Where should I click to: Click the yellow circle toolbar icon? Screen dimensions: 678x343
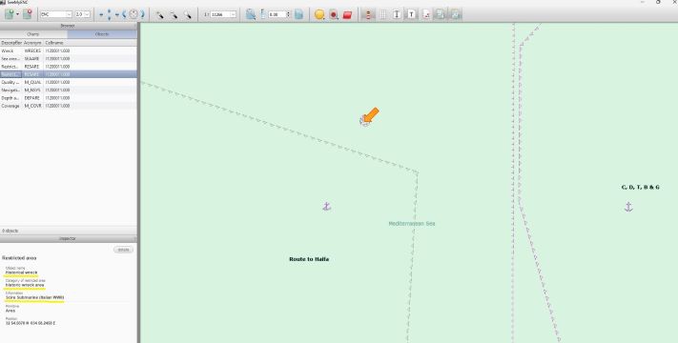click(x=319, y=14)
